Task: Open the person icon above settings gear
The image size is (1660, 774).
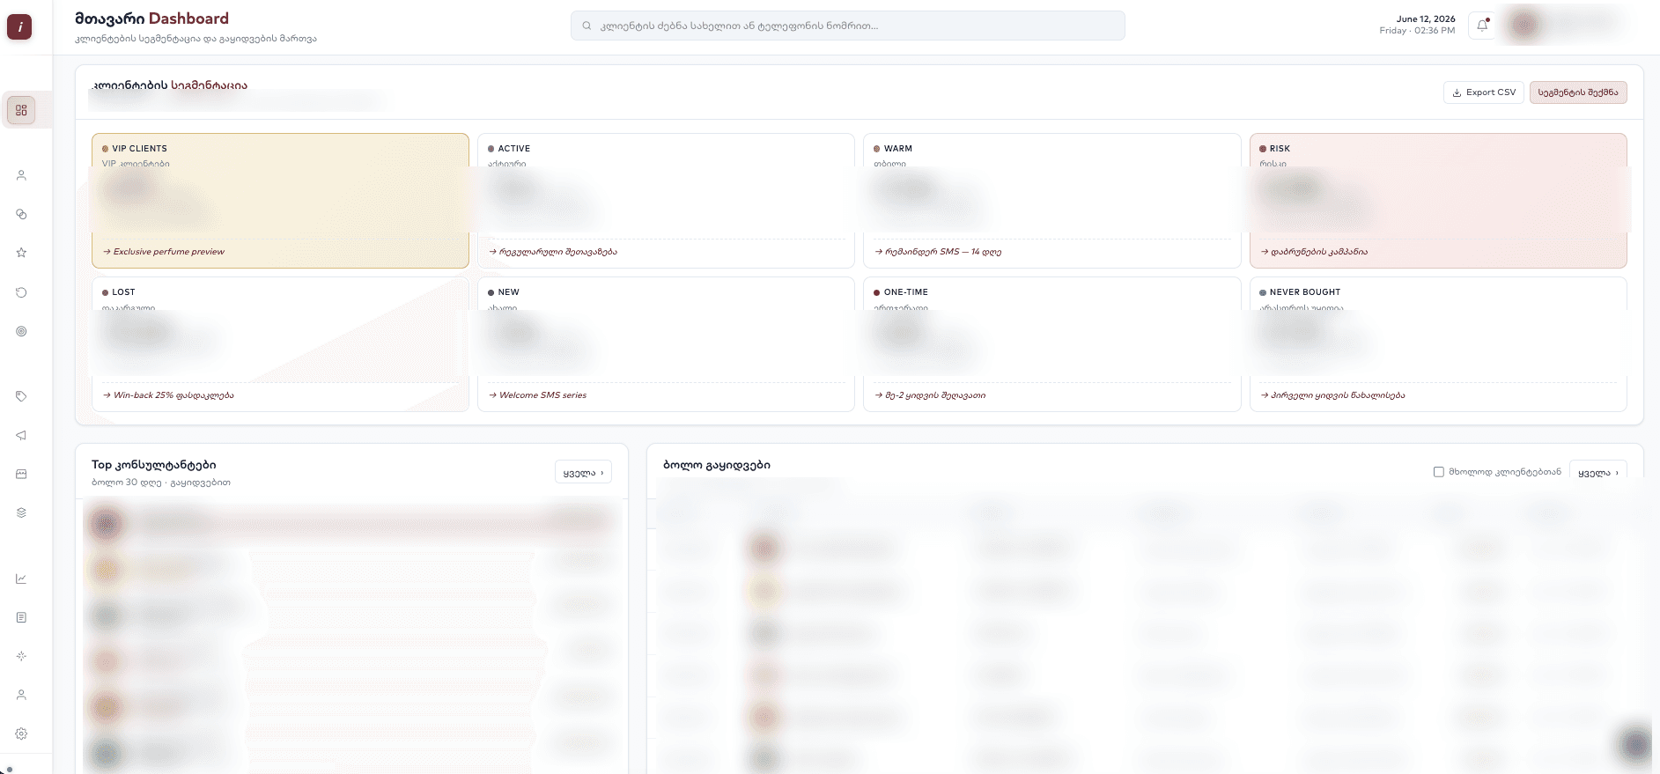Action: pos(21,695)
